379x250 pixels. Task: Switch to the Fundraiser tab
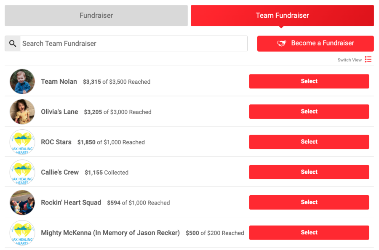pyautogui.click(x=96, y=16)
